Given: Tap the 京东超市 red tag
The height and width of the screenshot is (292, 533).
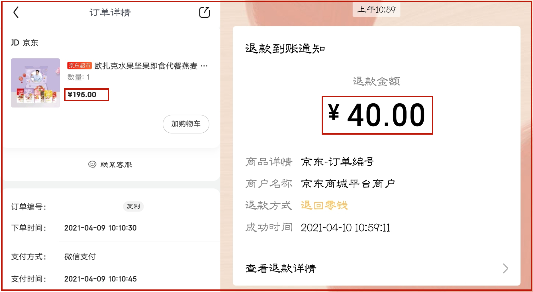Looking at the screenshot, I should click(79, 66).
